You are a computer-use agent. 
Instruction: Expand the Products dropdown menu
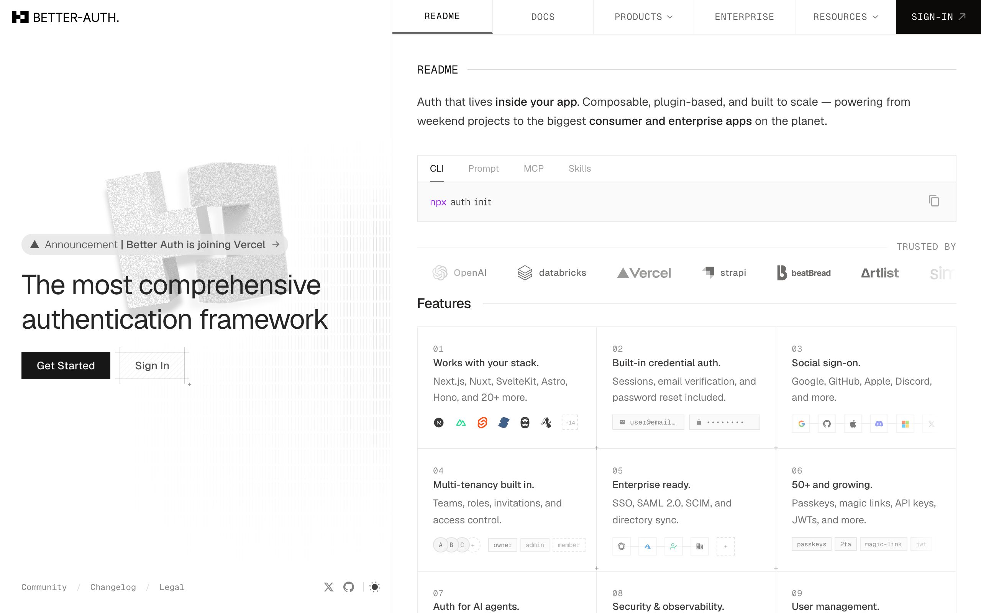[x=644, y=17]
